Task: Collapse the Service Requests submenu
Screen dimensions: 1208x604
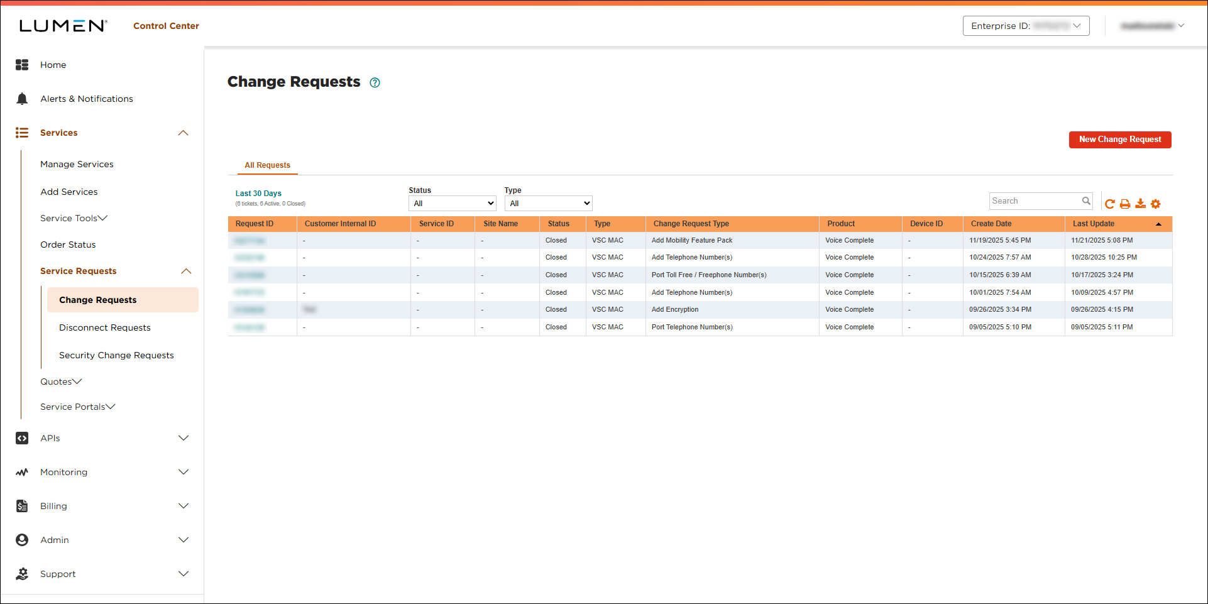Action: point(186,271)
